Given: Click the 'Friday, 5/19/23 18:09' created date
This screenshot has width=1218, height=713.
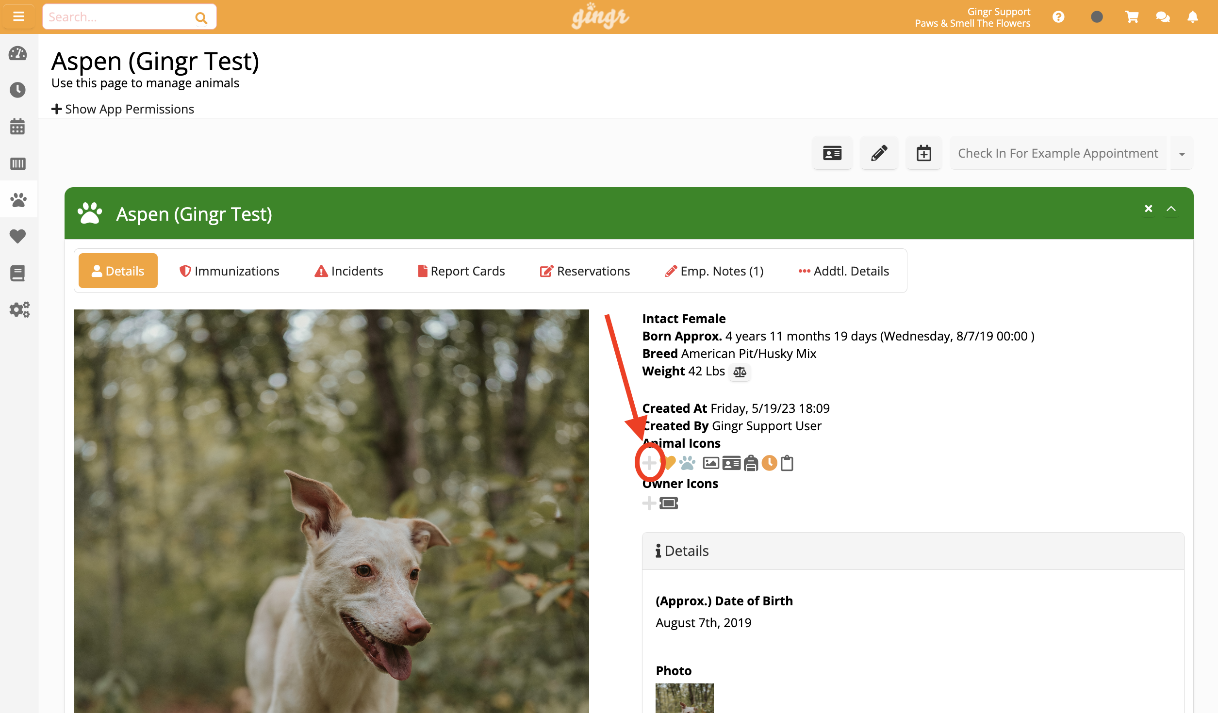Looking at the screenshot, I should pos(770,408).
